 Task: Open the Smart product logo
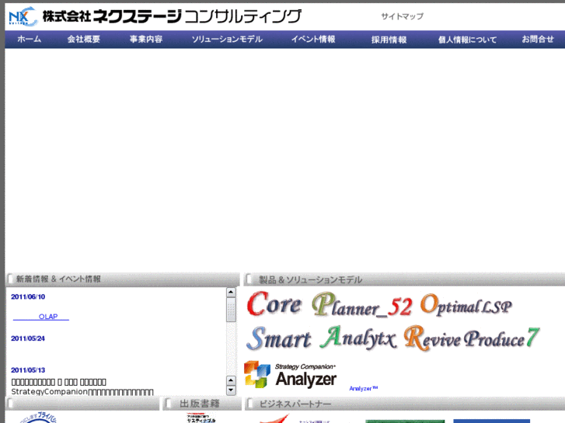(x=278, y=338)
